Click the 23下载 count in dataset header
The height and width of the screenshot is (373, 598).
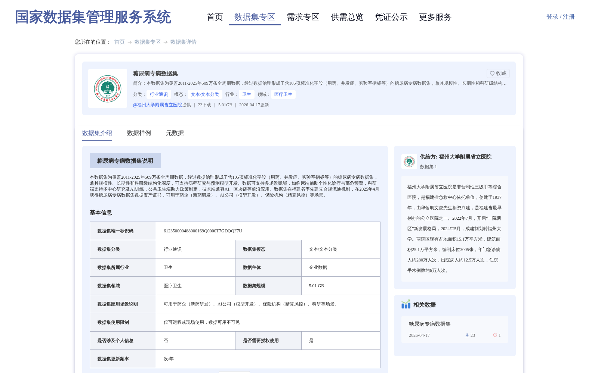point(204,105)
